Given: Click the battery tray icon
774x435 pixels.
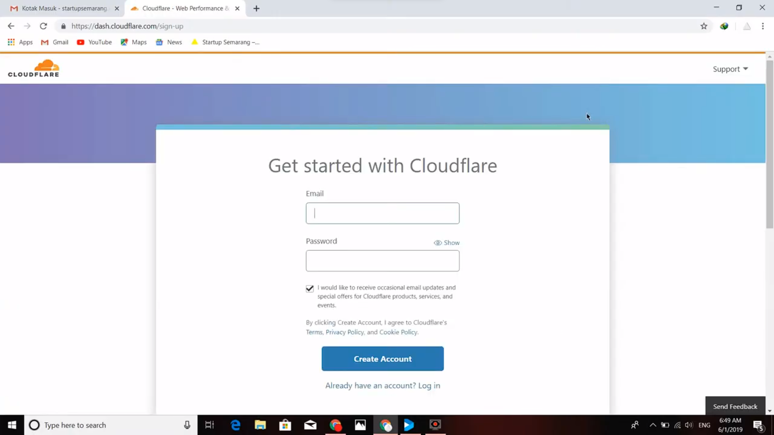Looking at the screenshot, I should pyautogui.click(x=665, y=425).
